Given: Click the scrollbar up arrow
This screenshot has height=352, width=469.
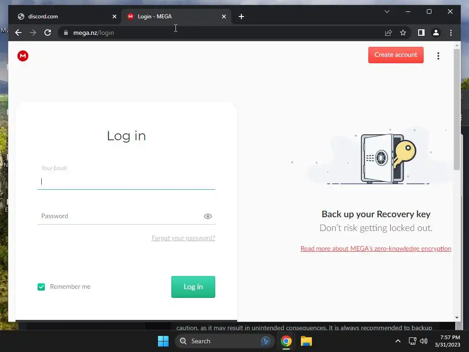Looking at the screenshot, I should click(x=457, y=45).
